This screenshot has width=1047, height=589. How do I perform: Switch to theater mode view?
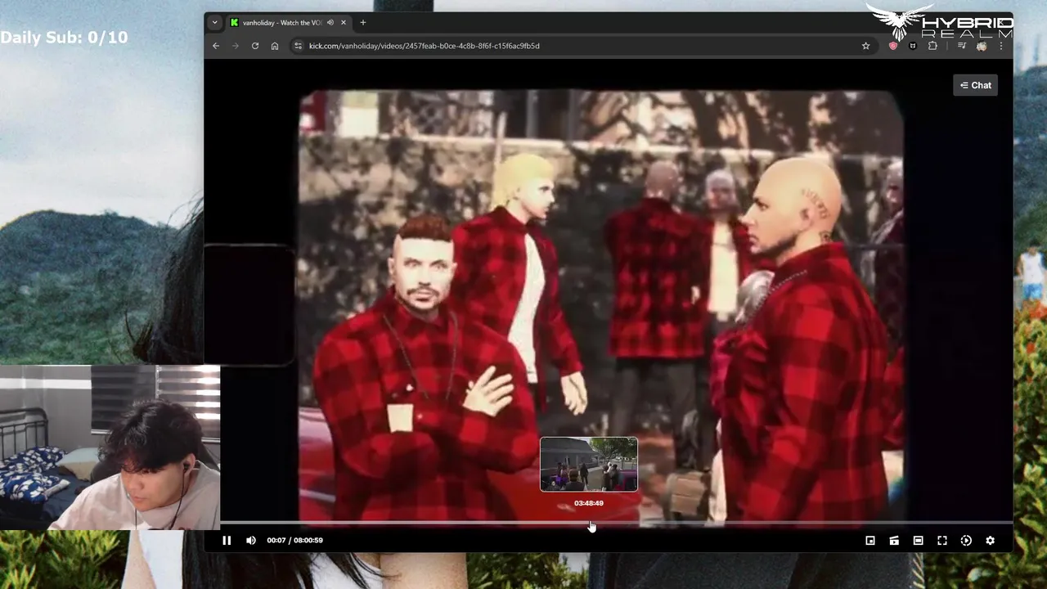[918, 540]
